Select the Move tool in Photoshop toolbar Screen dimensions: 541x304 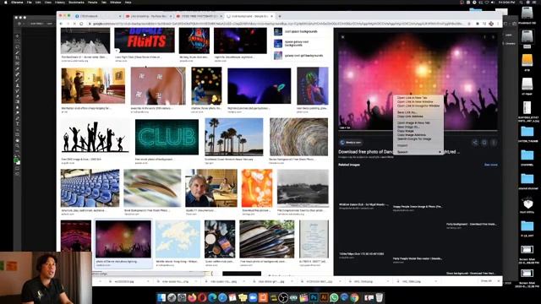tap(17, 35)
